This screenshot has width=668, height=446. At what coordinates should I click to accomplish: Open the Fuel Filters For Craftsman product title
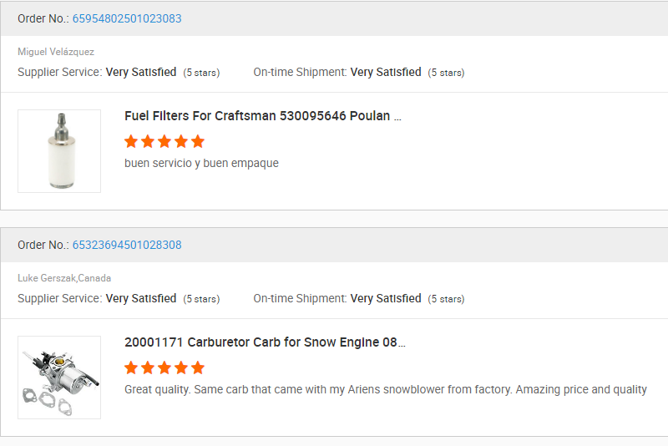(x=263, y=116)
